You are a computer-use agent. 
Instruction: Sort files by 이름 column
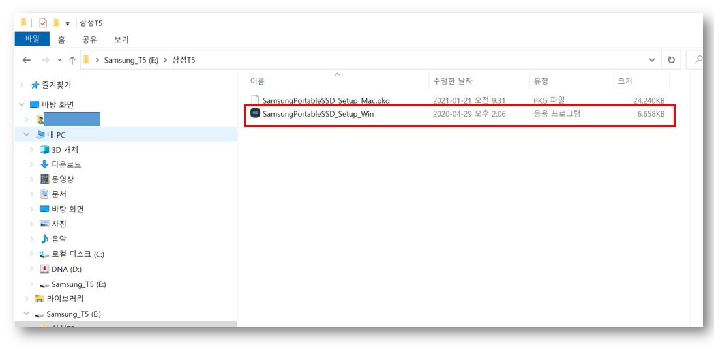pyautogui.click(x=258, y=81)
